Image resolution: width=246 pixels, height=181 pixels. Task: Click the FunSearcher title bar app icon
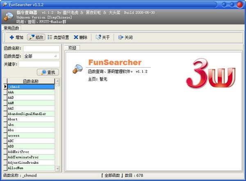tap(4, 4)
